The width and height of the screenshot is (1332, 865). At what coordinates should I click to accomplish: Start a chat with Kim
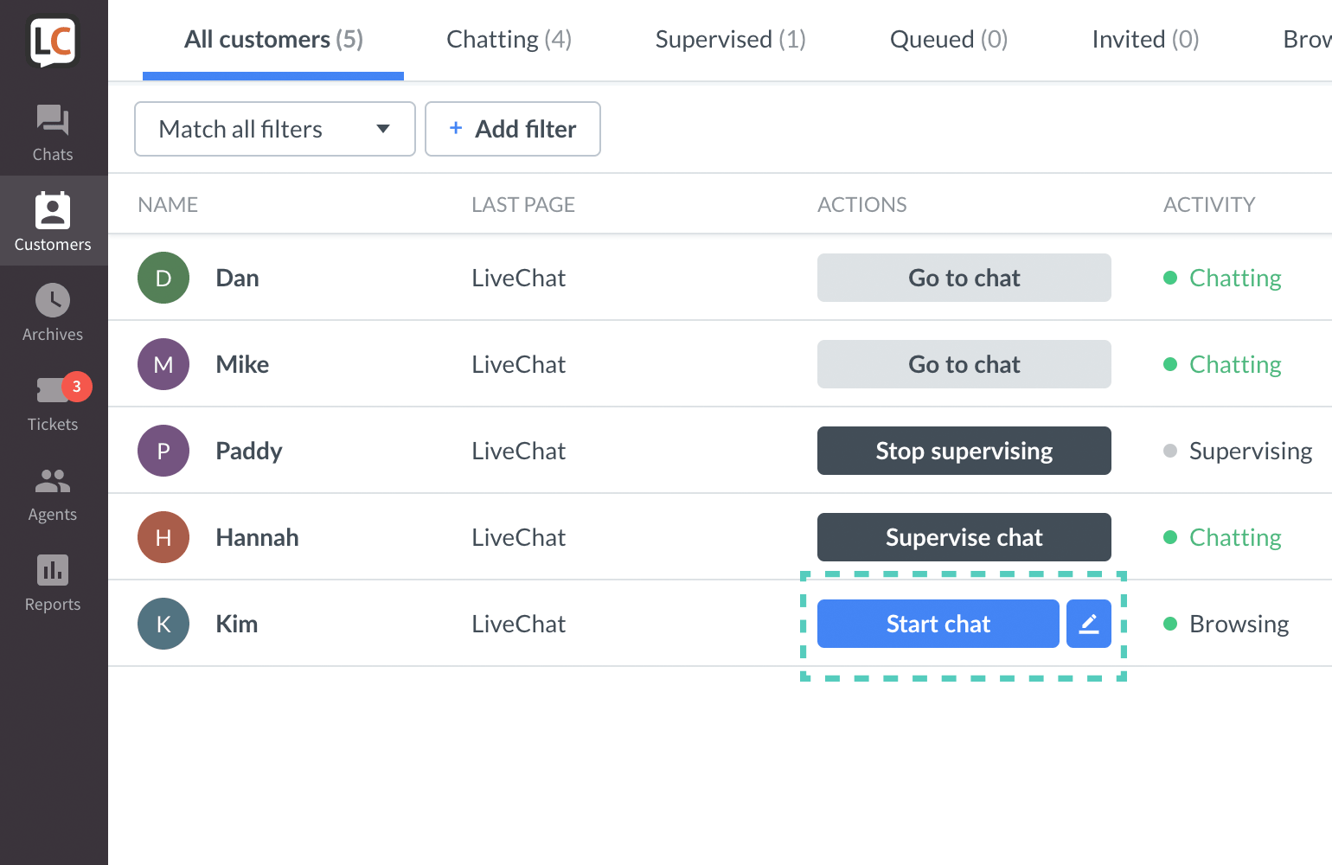pos(938,624)
